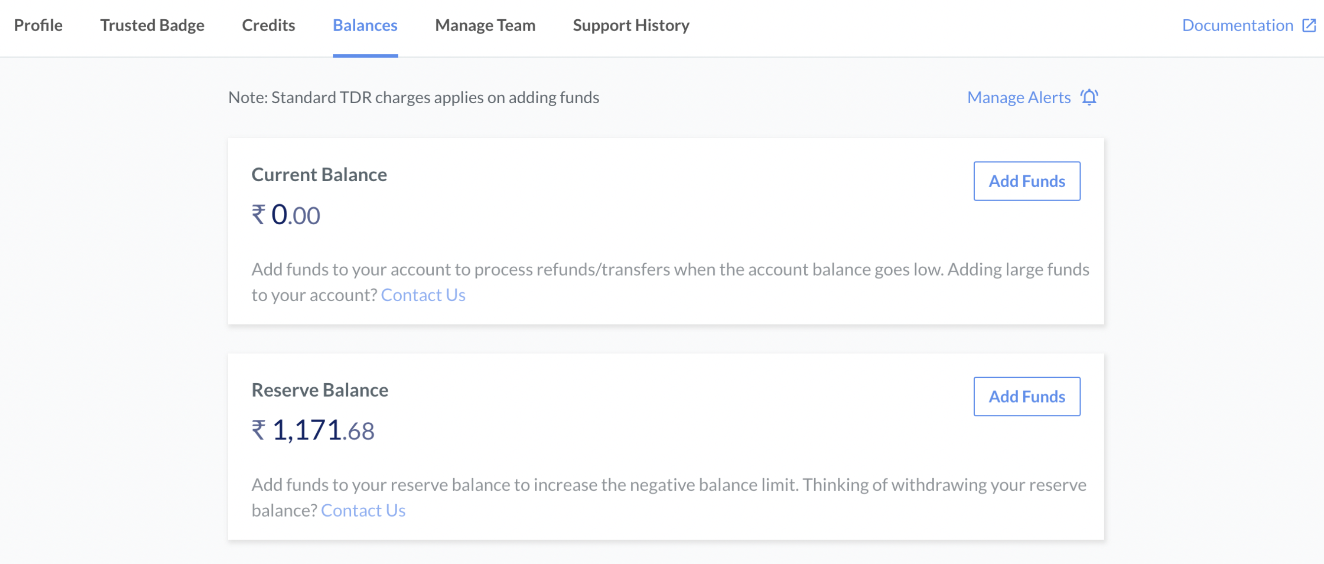
Task: Click Add Funds for Current Balance
Action: point(1027,181)
